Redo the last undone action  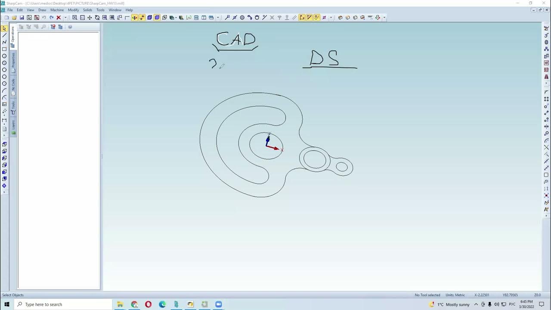[51, 18]
